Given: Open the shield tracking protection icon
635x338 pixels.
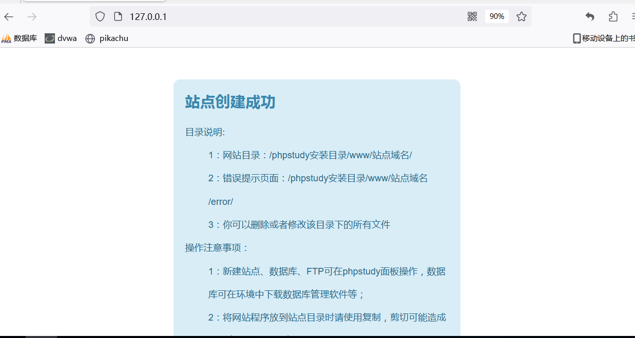Looking at the screenshot, I should pyautogui.click(x=100, y=17).
